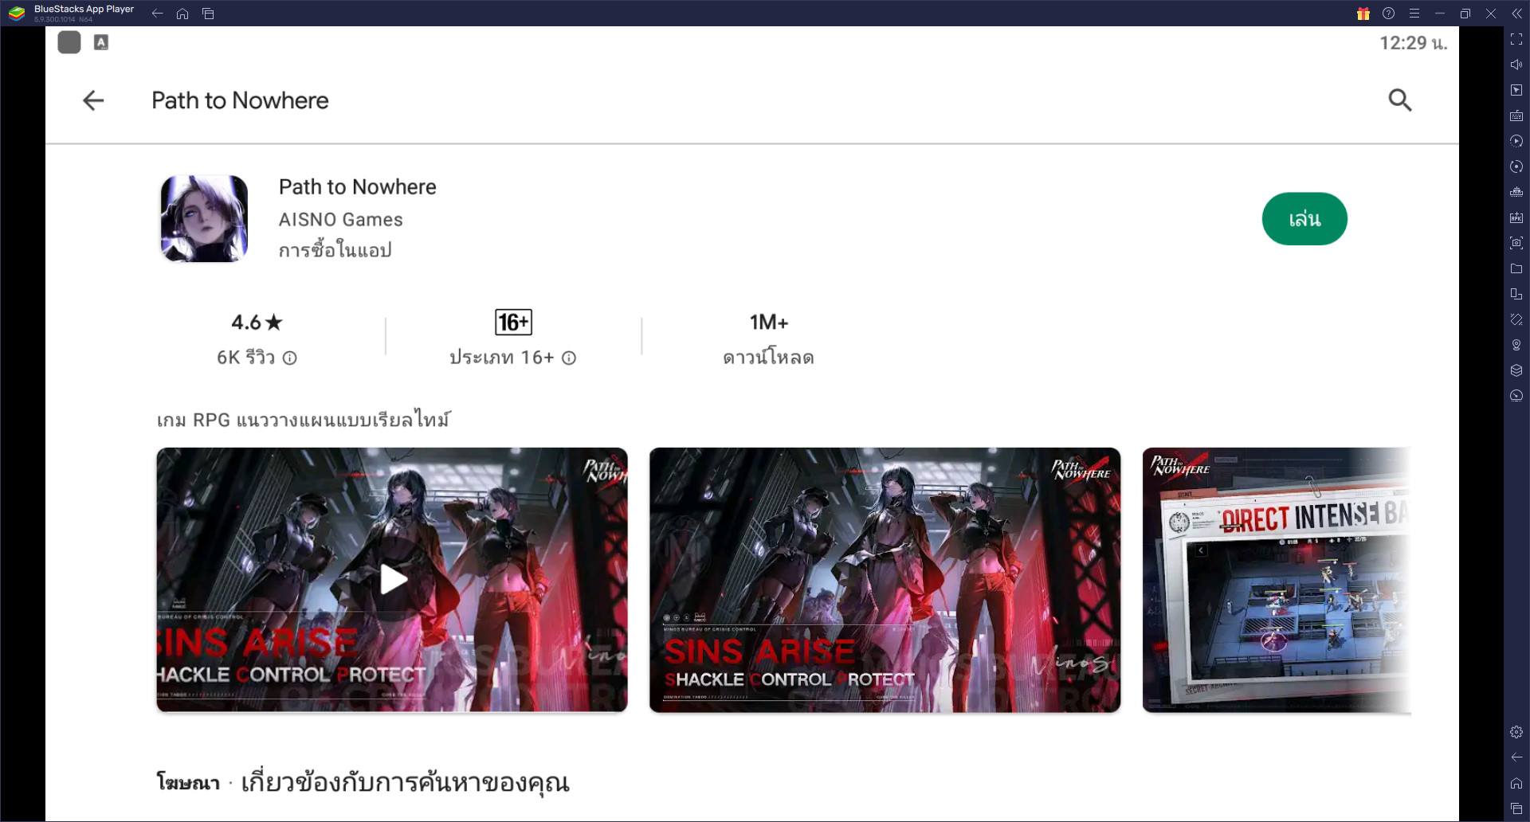Click the 16+ age rating badge
The width and height of the screenshot is (1530, 822).
(x=513, y=323)
